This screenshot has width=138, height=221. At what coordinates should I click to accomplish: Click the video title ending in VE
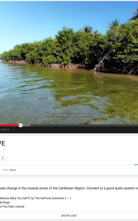click(x=2, y=143)
